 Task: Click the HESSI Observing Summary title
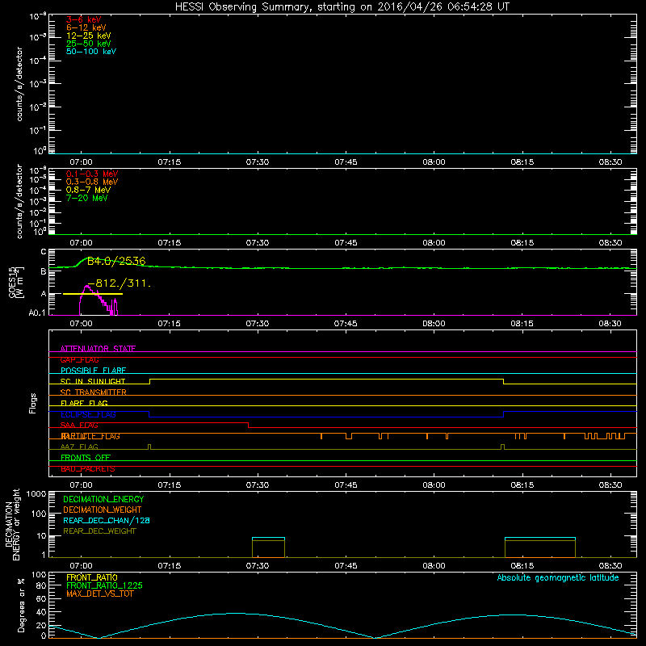point(342,7)
